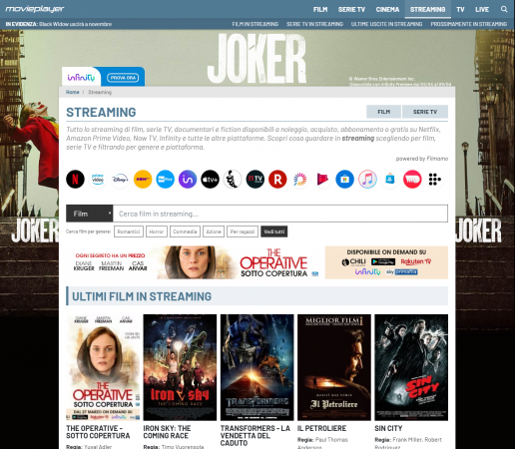Choose the red VVVVID platform icon
This screenshot has width=515, height=449.
412,180
